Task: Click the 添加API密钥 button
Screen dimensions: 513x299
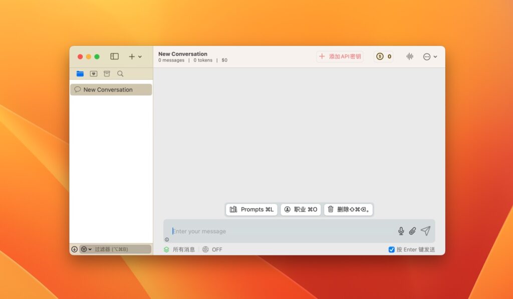Action: 340,56
